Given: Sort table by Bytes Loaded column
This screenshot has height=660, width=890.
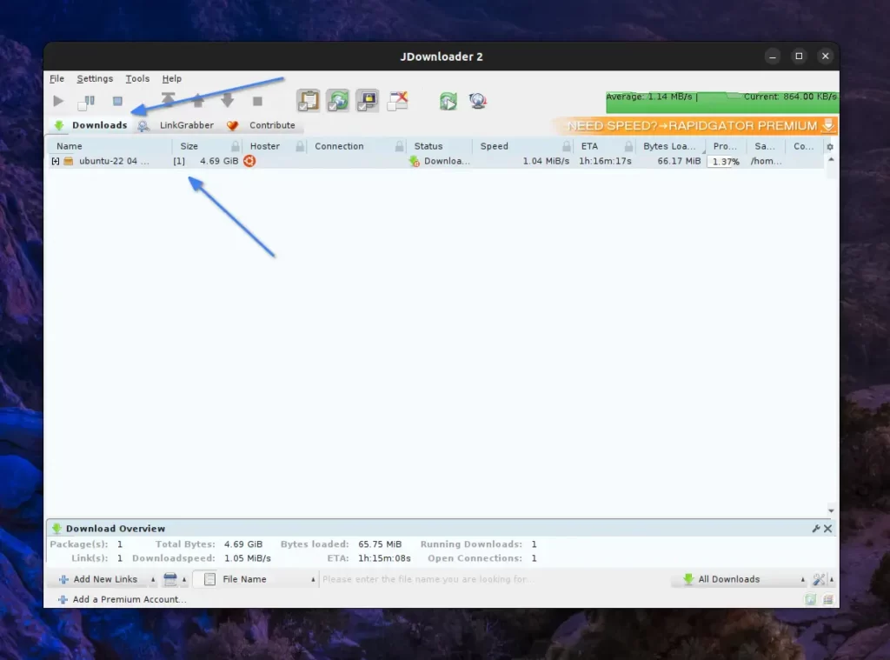Looking at the screenshot, I should tap(669, 146).
